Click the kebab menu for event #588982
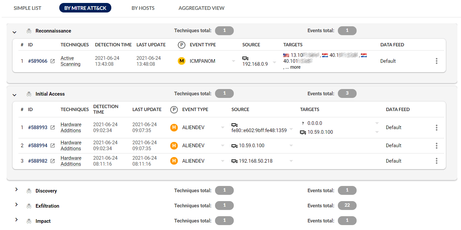The image size is (461, 230). coord(437,161)
